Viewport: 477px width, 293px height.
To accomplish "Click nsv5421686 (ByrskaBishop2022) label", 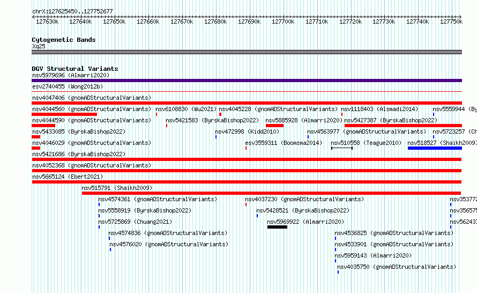I will 79,154.
